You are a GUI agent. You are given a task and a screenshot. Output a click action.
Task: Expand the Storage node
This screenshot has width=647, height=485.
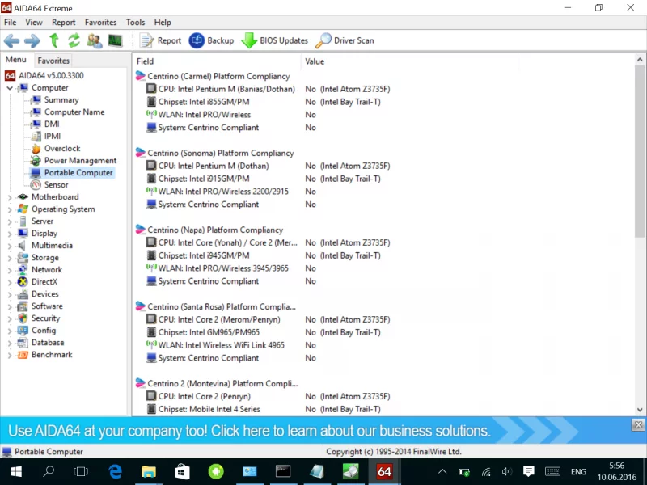pyautogui.click(x=10, y=258)
